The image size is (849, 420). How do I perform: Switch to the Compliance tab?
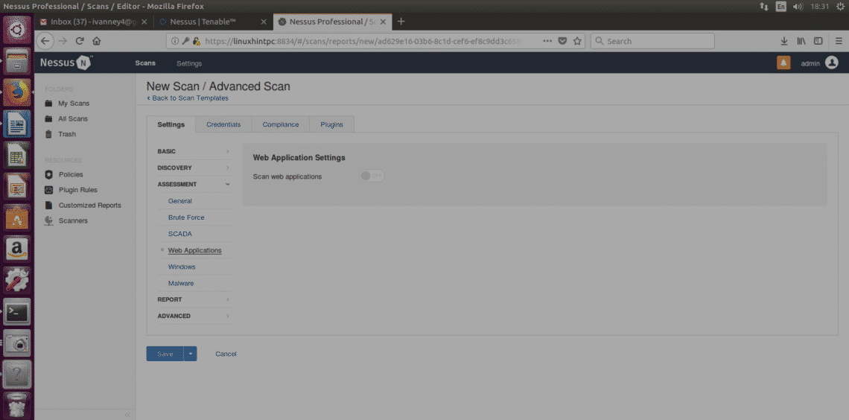[x=281, y=124]
